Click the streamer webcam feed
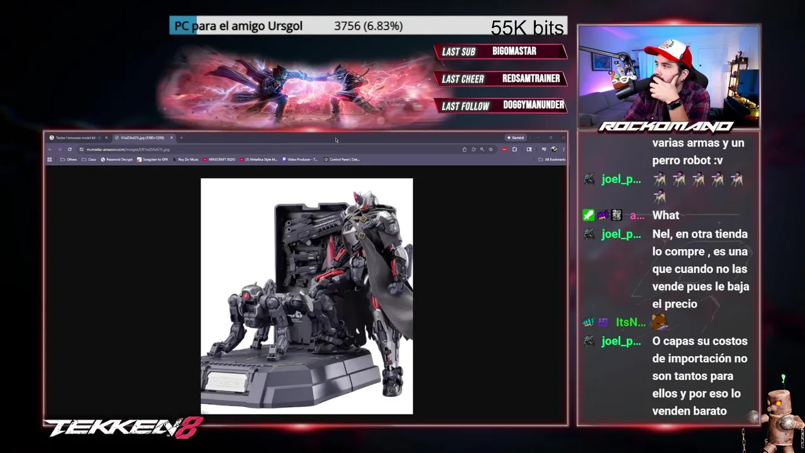Image resolution: width=805 pixels, height=453 pixels. pos(669,77)
